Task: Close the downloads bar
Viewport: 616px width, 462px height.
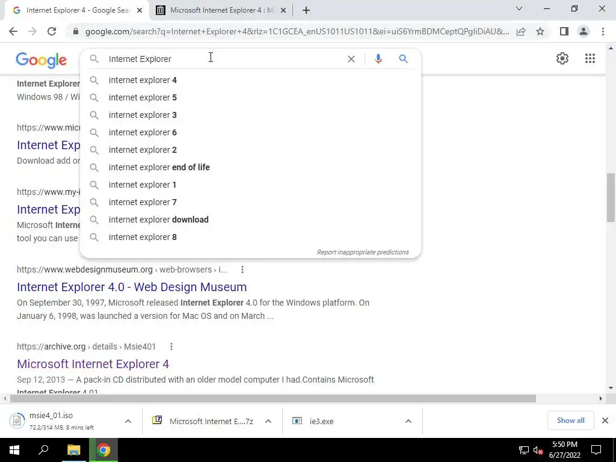Action: (605, 420)
